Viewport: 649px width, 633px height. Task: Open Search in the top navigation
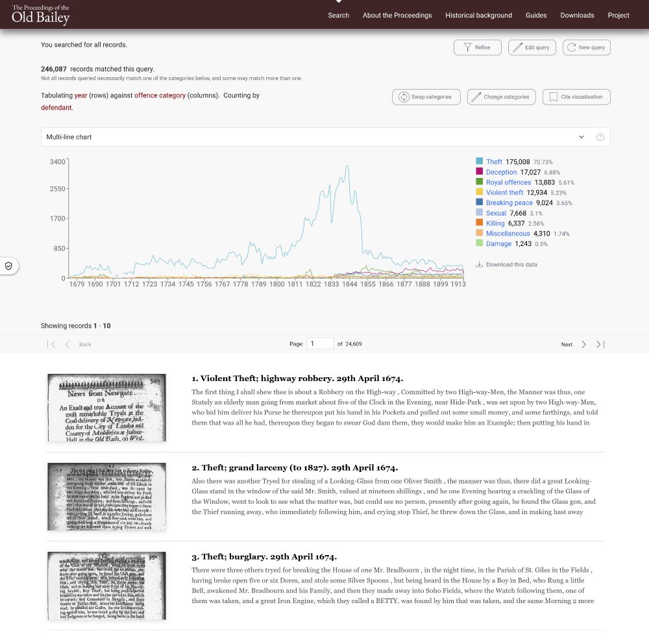339,16
